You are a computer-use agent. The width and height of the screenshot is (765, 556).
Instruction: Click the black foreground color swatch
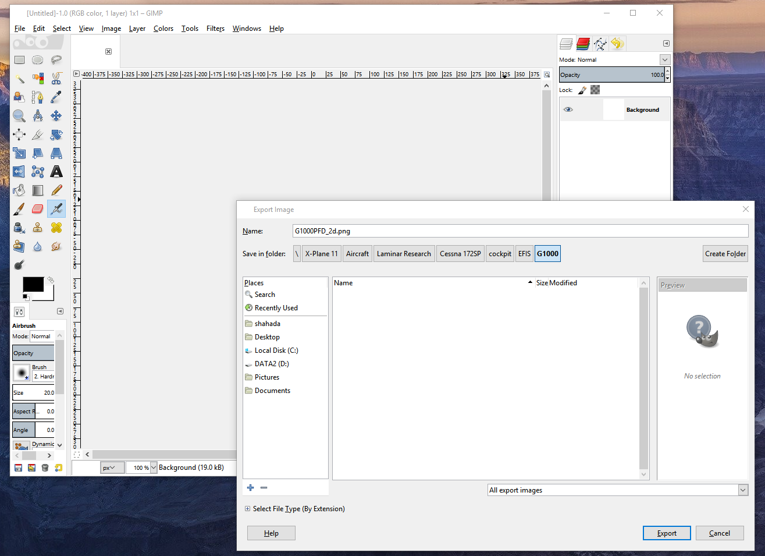(x=33, y=284)
